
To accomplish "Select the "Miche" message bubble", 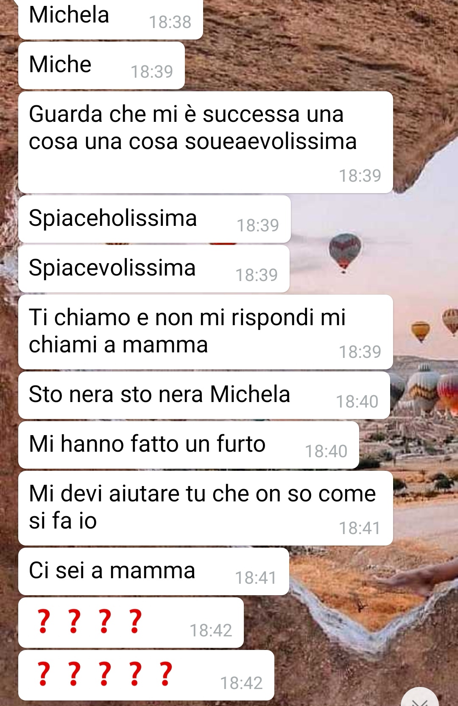I will [x=101, y=65].
